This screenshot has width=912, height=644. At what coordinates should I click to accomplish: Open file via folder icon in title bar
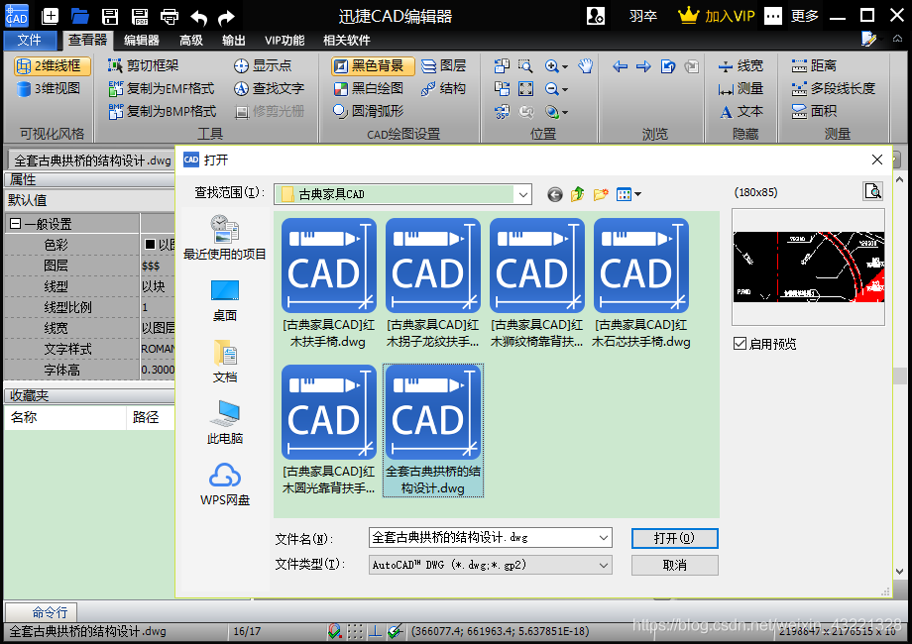(x=79, y=16)
